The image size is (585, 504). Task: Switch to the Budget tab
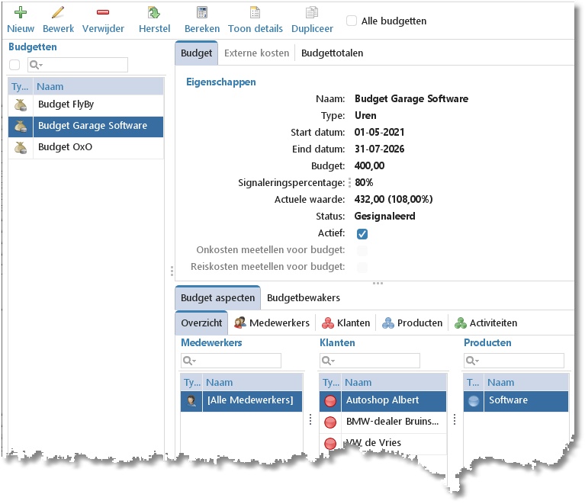click(x=196, y=53)
